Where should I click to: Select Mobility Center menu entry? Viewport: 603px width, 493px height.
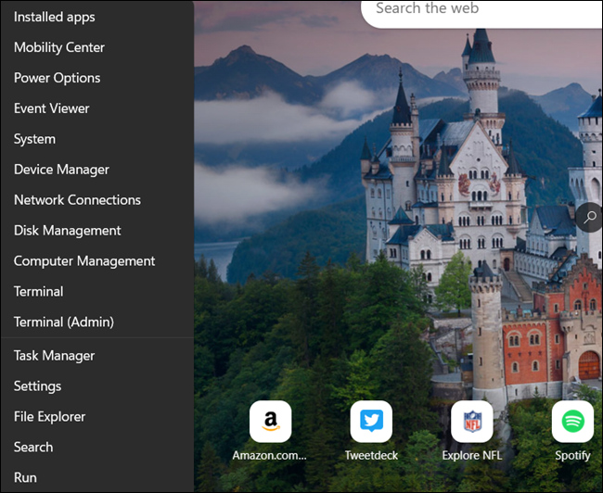[x=59, y=47]
